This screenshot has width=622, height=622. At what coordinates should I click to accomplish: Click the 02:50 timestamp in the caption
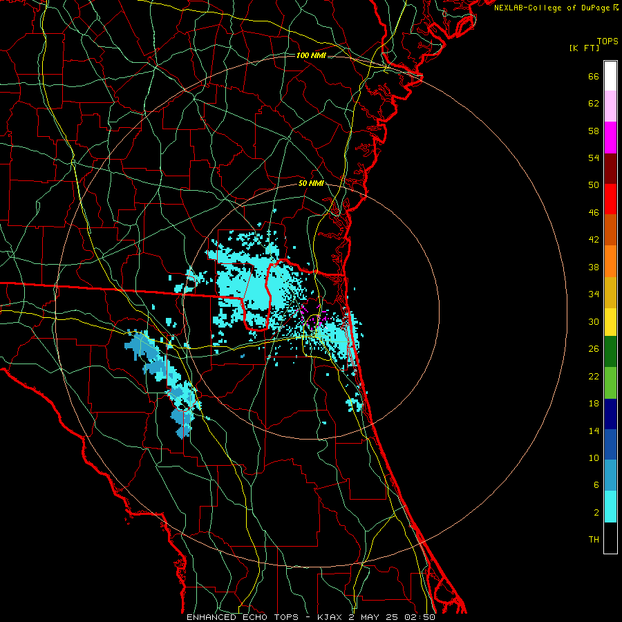click(420, 617)
